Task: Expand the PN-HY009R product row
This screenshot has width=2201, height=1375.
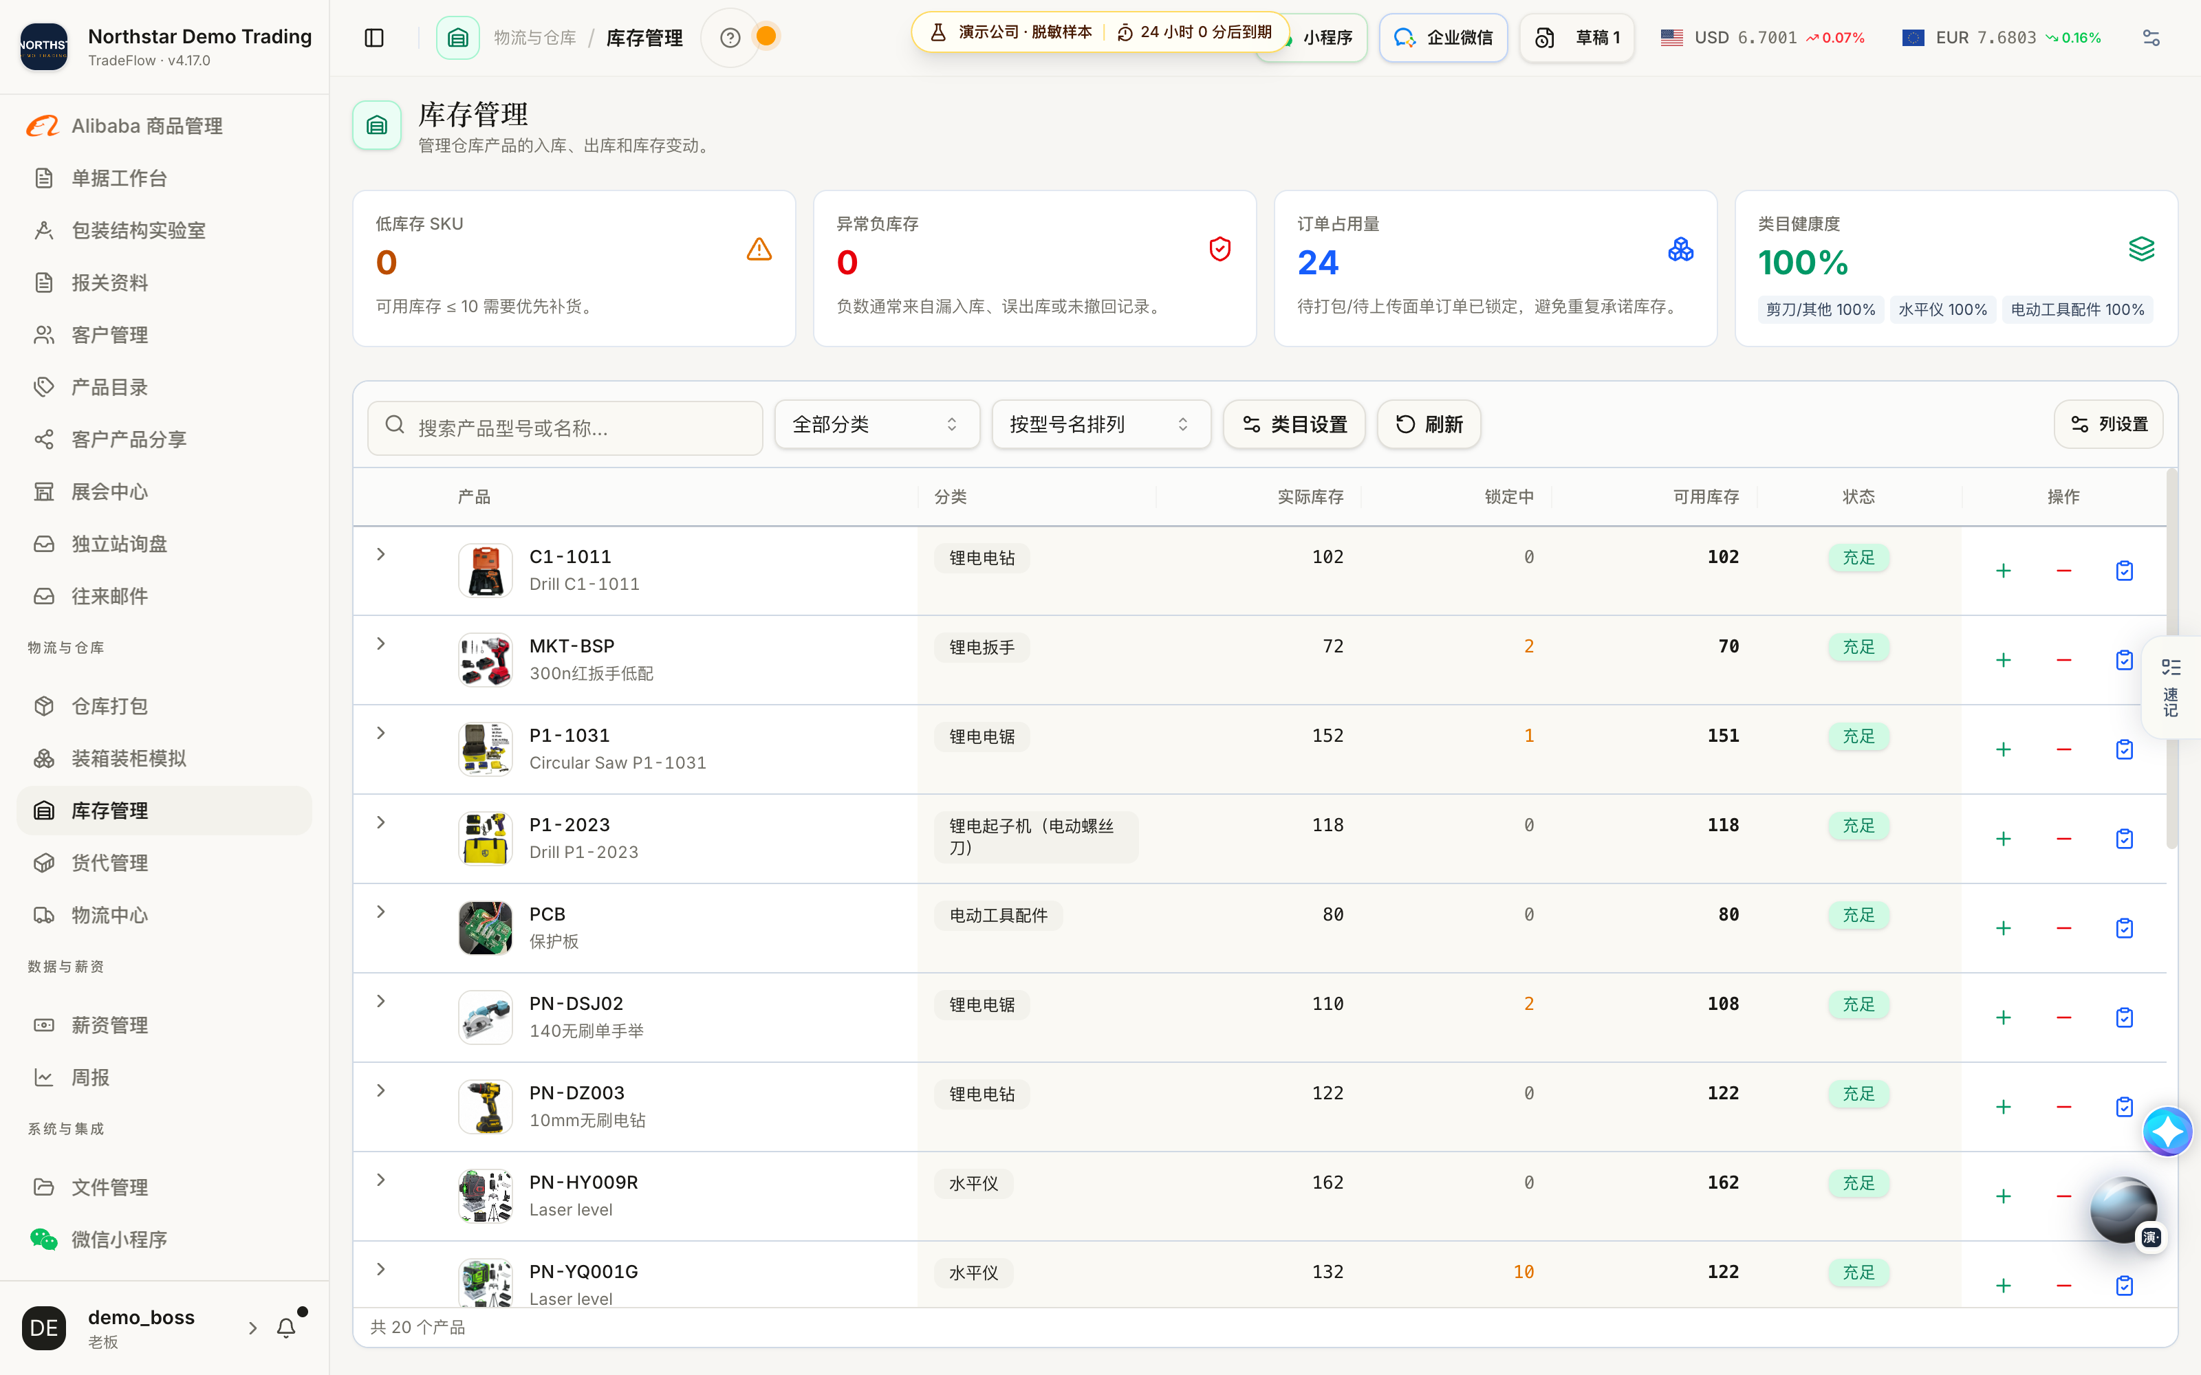Action: [381, 1180]
